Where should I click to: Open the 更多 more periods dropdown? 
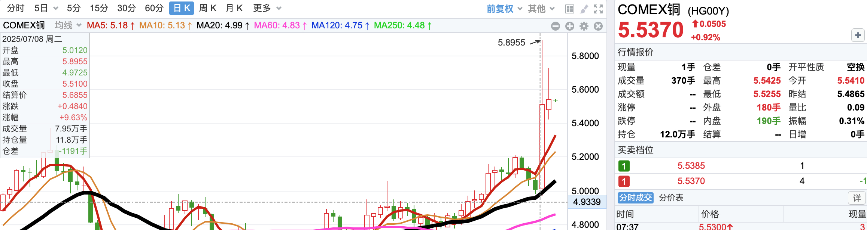pos(267,8)
